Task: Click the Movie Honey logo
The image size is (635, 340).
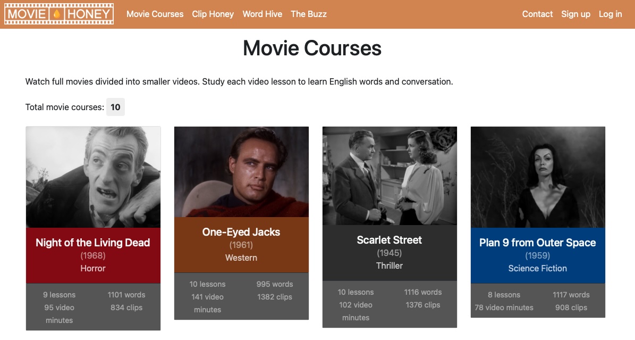Action: point(58,14)
